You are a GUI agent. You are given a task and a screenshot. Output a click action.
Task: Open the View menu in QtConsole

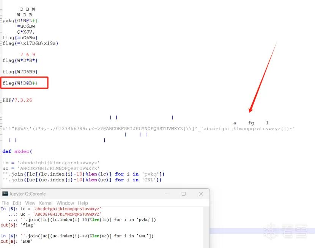pyautogui.click(x=30, y=203)
